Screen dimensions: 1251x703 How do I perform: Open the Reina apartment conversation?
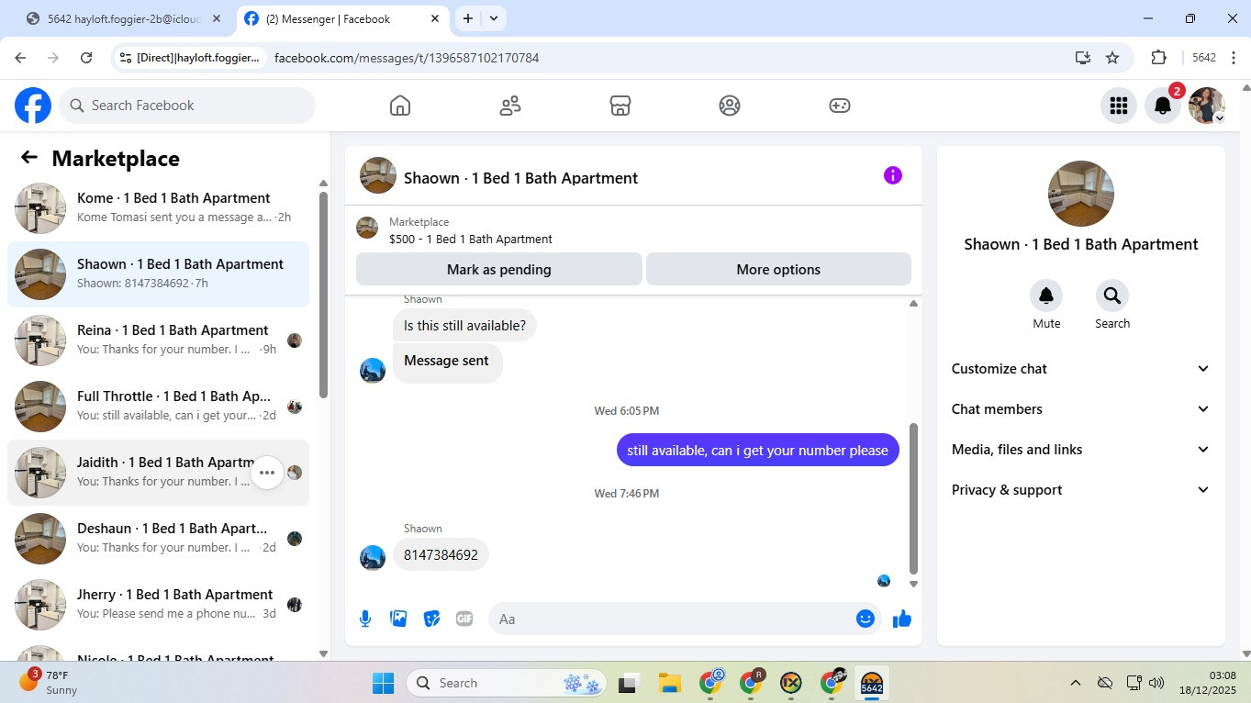click(x=158, y=340)
